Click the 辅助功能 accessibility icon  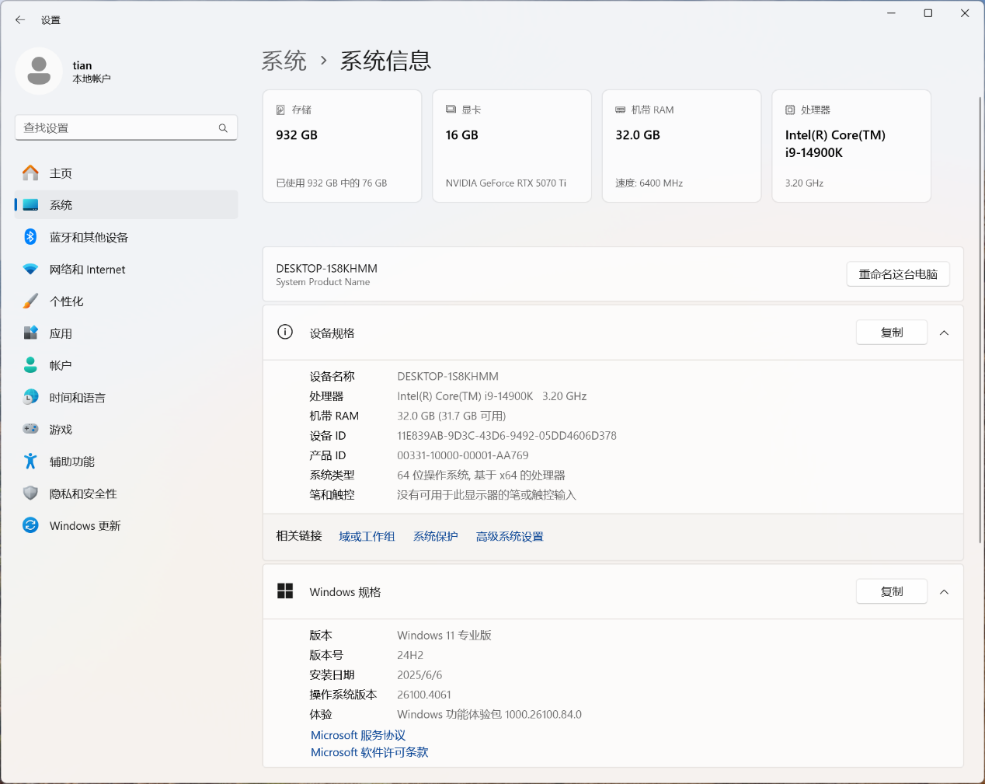click(30, 462)
